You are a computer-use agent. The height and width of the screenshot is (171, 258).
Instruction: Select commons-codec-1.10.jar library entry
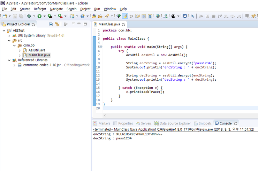[x=42, y=65]
